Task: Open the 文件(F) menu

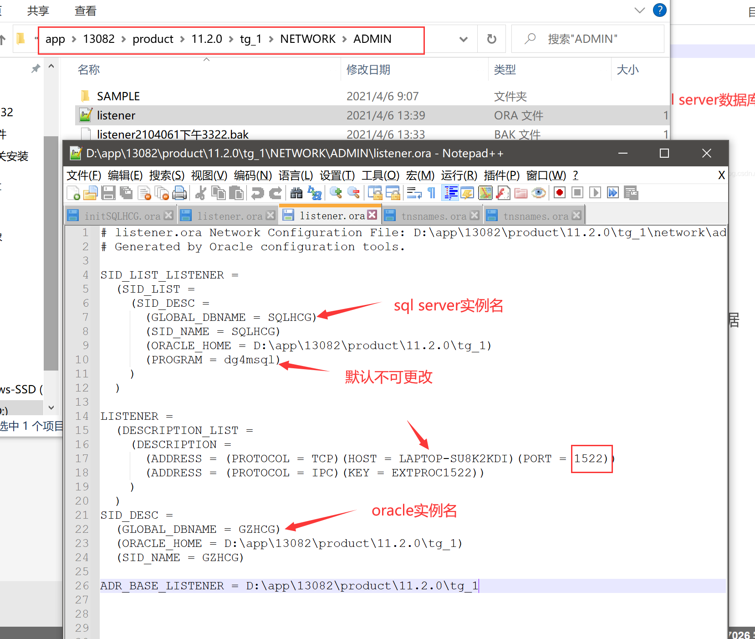Action: coord(84,175)
